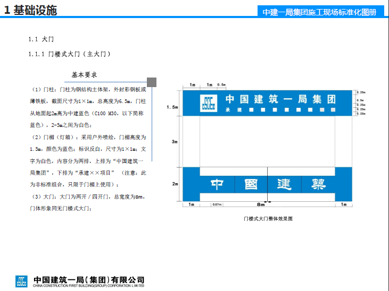The width and height of the screenshot is (389, 291).
Task: Click the CSCEC logo in the page footer
Action: (x=21, y=281)
